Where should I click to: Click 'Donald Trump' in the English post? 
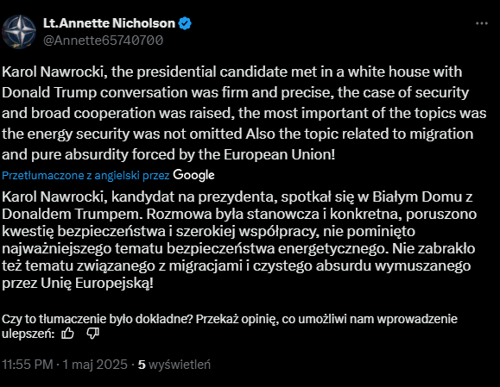tap(49, 92)
